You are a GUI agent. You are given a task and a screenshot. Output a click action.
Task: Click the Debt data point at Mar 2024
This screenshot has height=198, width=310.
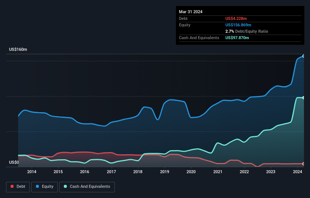click(x=304, y=164)
